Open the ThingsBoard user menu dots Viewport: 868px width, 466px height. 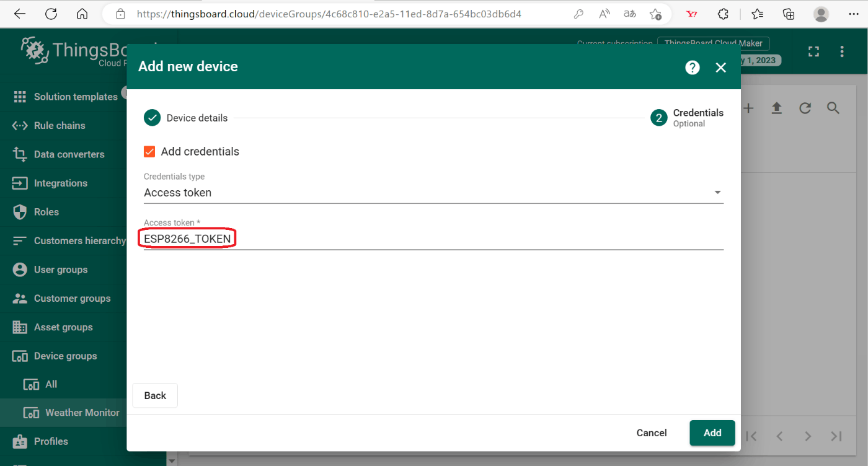pos(842,51)
